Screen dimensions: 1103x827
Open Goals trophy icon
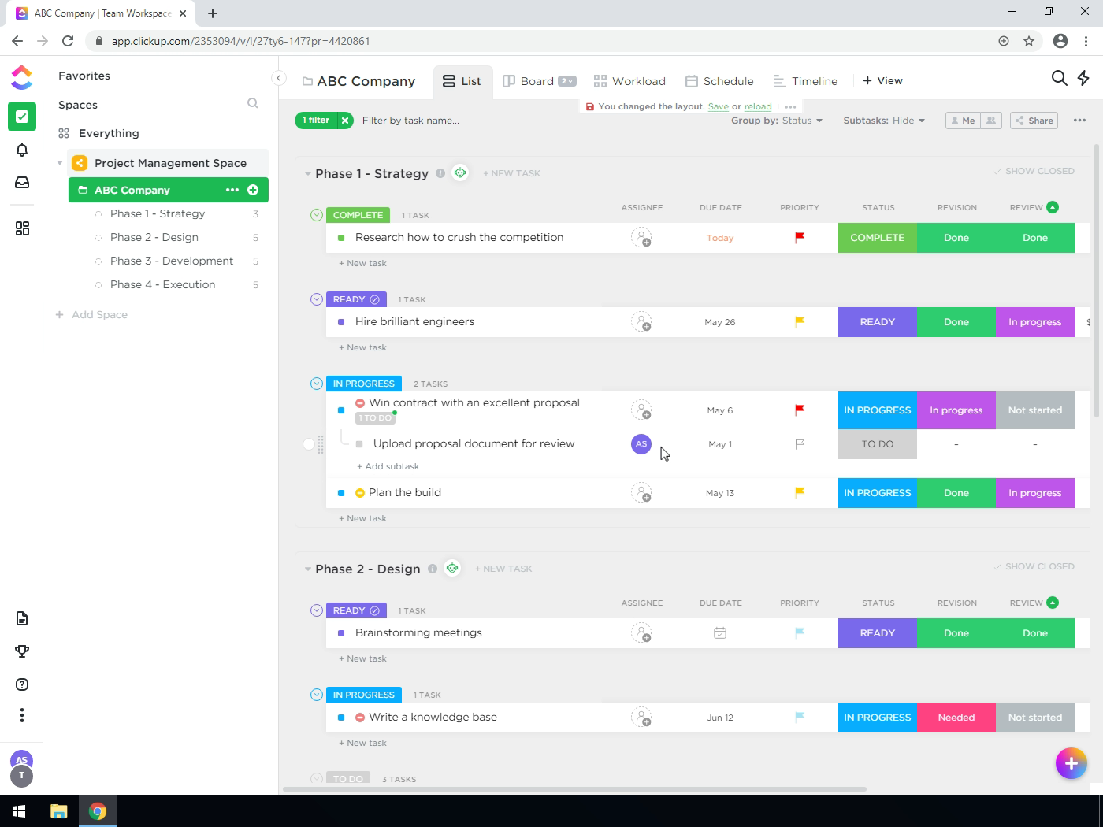point(22,651)
